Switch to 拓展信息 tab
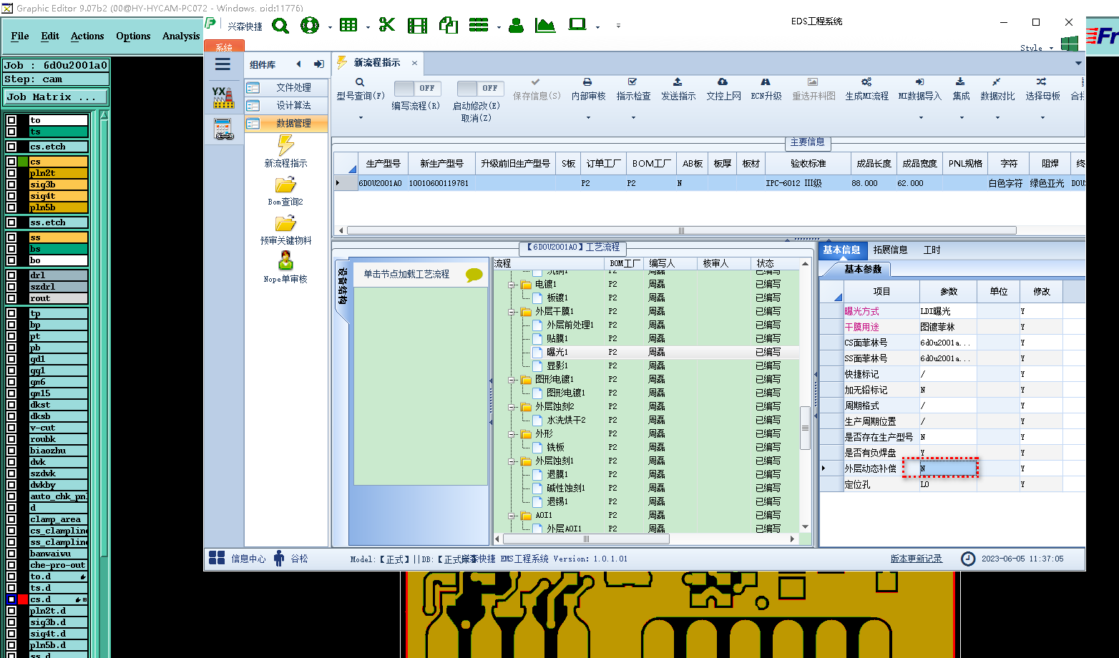Screen dimensions: 1119x658 click(890, 250)
